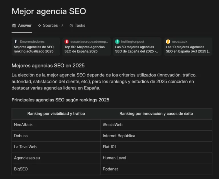
Task: Select the iSocialWeb table cell
Action: click(156, 125)
